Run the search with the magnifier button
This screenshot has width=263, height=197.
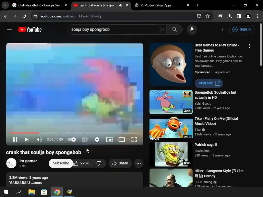[x=174, y=29]
